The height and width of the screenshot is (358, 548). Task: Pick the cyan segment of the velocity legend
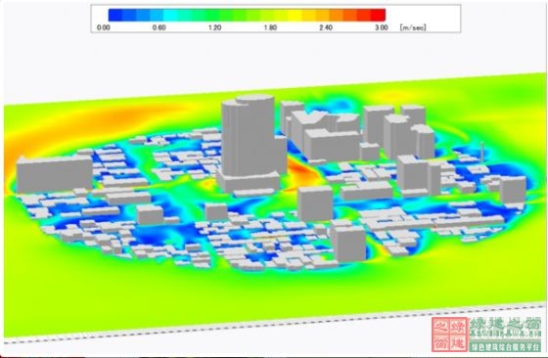tap(170, 15)
